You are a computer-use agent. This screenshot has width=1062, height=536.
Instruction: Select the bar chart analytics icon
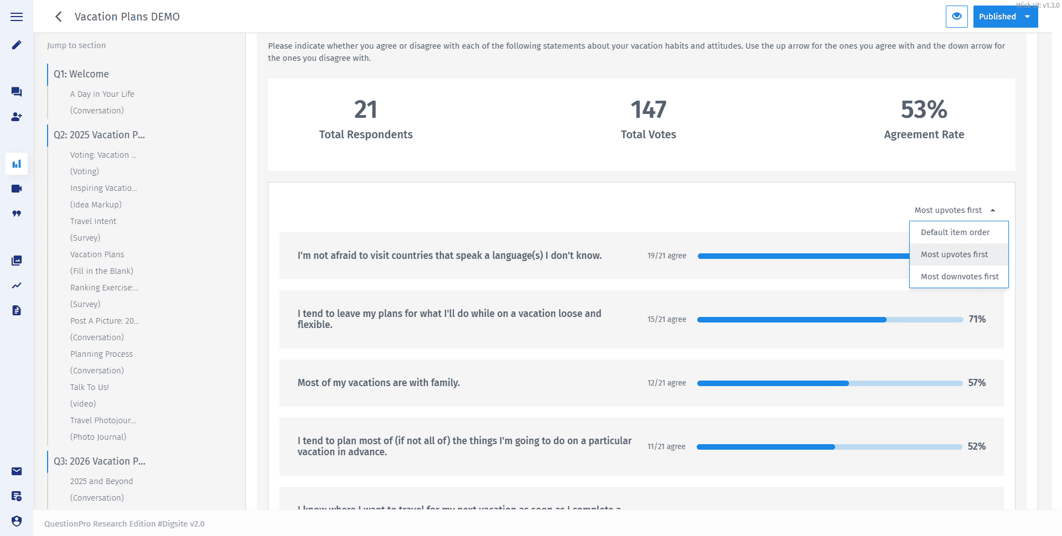coord(17,164)
